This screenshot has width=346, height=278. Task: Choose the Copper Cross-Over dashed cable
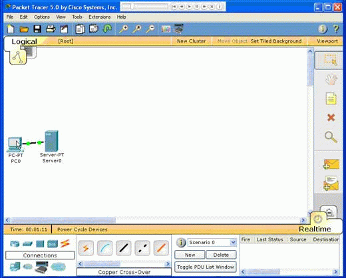point(142,248)
